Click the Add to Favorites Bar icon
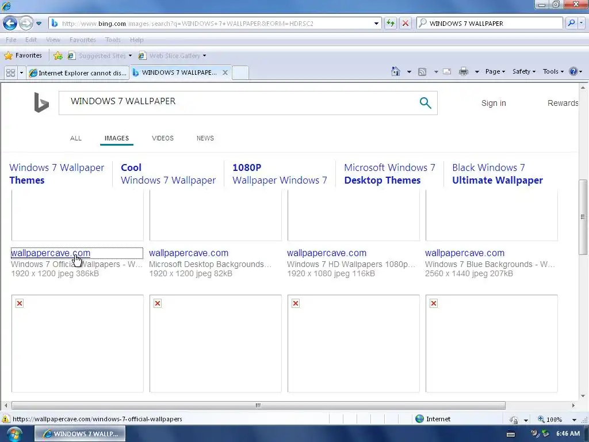Screen dimensions: 589x442 [x=58, y=56]
